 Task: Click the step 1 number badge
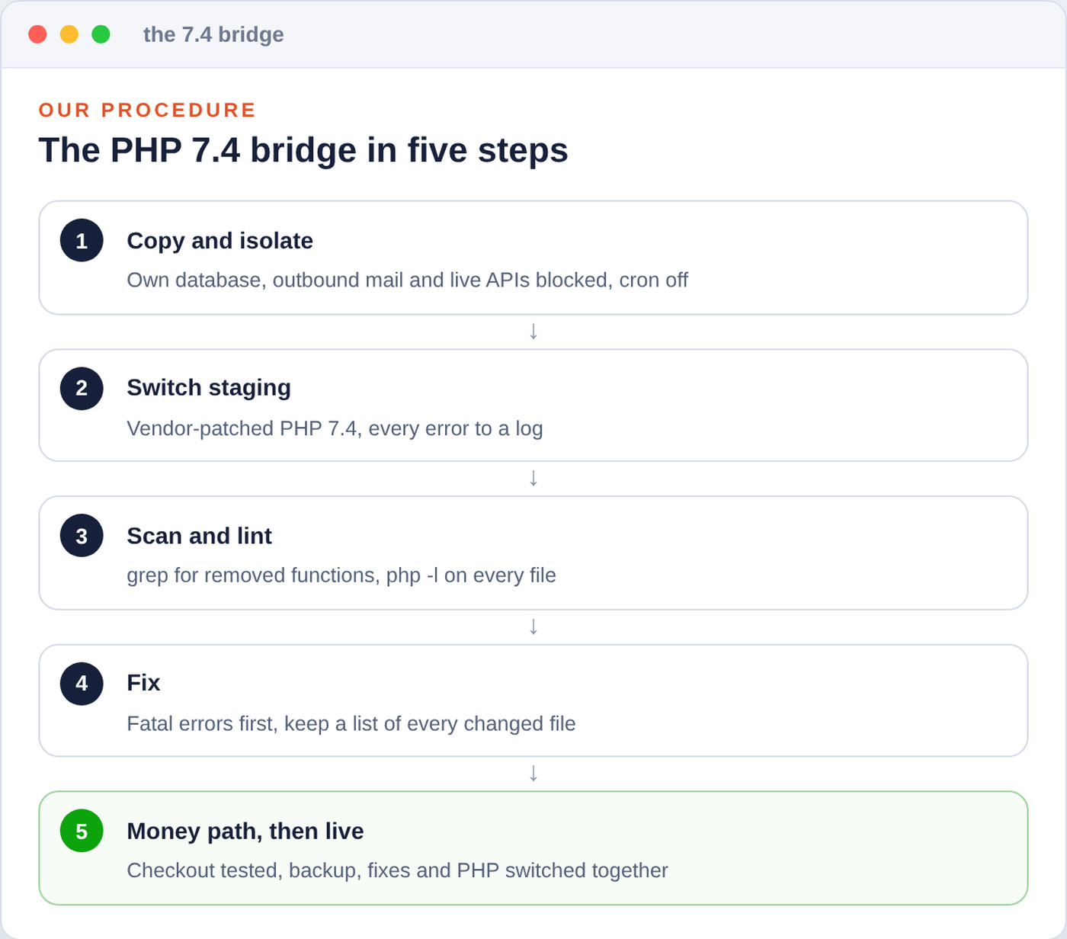click(82, 240)
